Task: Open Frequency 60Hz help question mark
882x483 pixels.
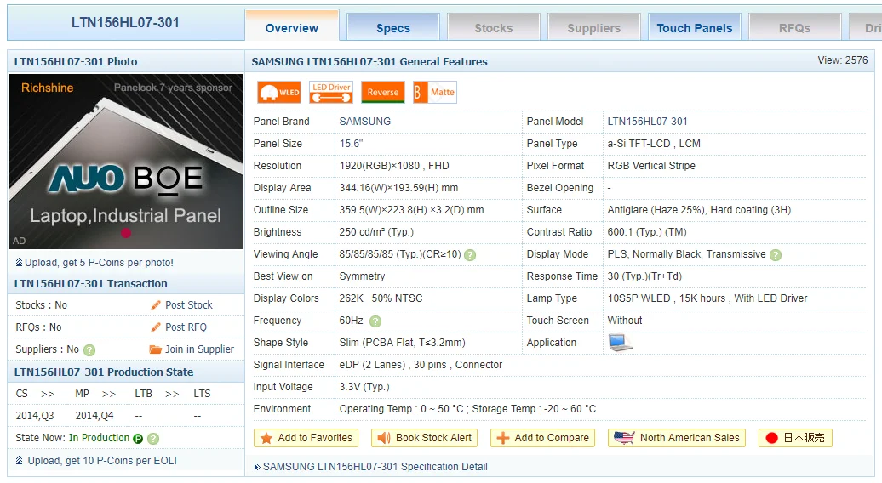Action: 375,321
